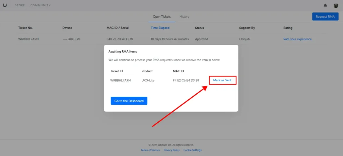The width and height of the screenshot is (343, 156).
Task: Select the MAC ID in the dialog row
Action: (186, 80)
